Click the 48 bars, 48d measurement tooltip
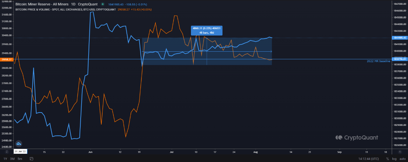Image resolution: width=408 pixels, height=162 pixels. [206, 31]
